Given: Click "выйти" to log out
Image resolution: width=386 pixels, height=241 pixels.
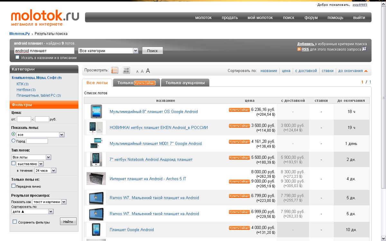Looking at the screenshot, I should (x=359, y=18).
